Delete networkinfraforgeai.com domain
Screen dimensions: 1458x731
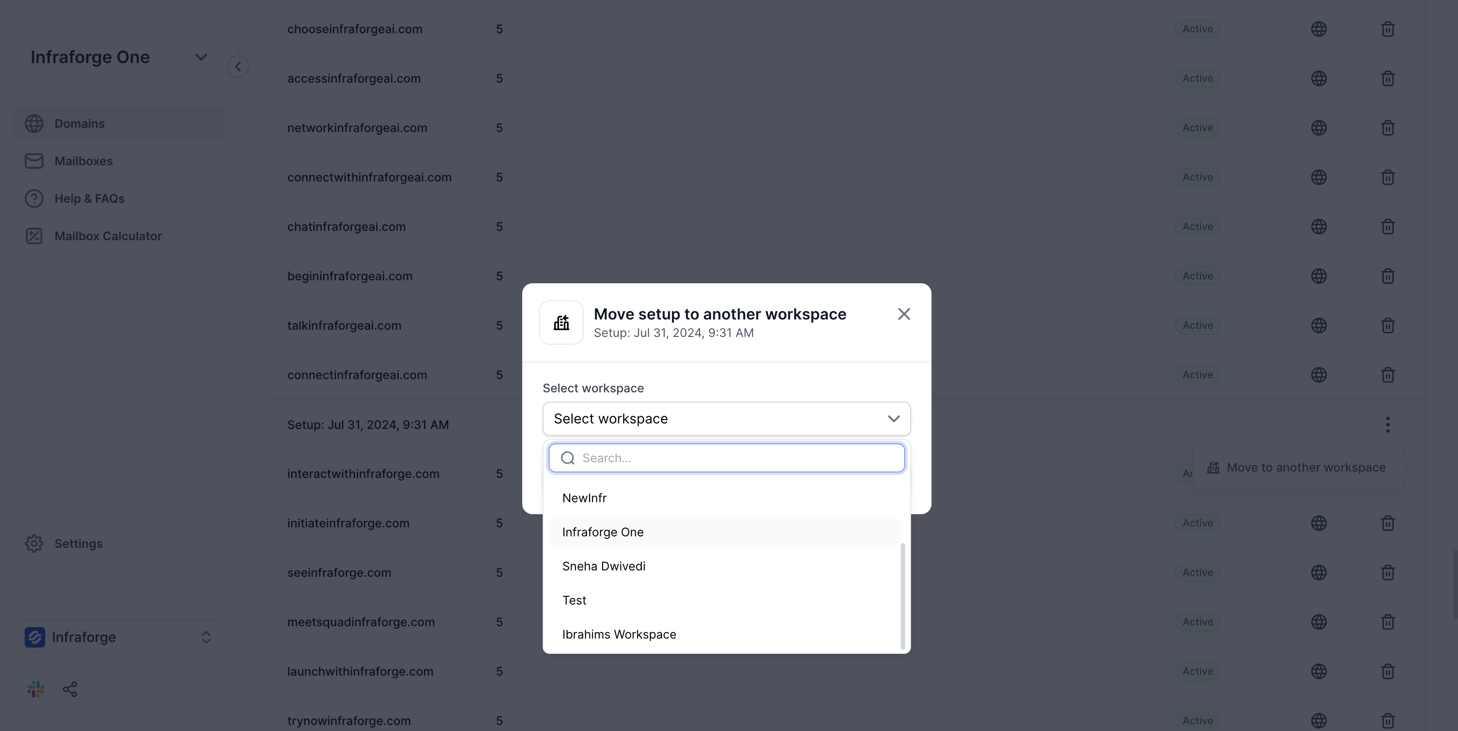tap(1388, 128)
